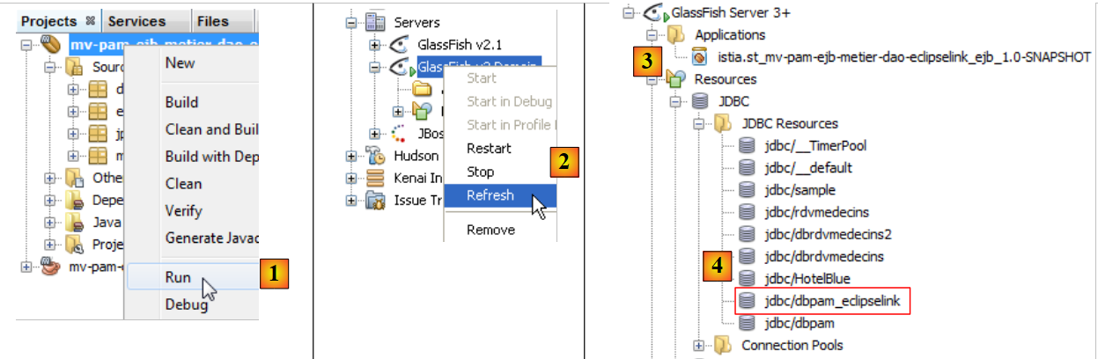Click the GlassFish Server 3+ icon
1098x359 pixels.
[654, 12]
